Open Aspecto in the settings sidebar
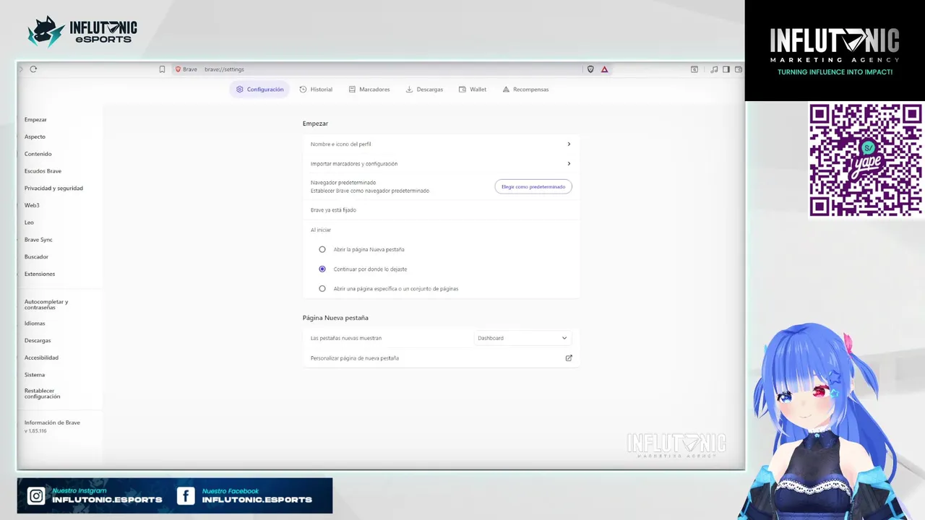The width and height of the screenshot is (925, 520). coord(35,136)
